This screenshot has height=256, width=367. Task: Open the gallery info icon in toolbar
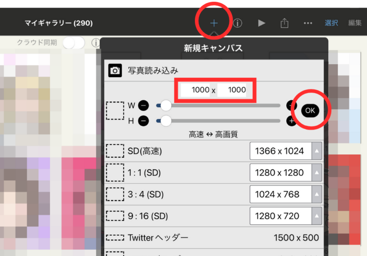click(238, 23)
